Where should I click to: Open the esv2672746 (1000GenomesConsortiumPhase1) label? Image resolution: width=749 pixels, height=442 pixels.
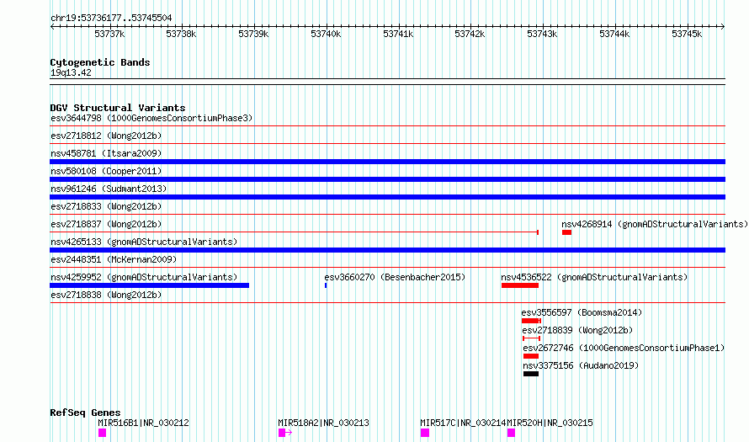(624, 348)
